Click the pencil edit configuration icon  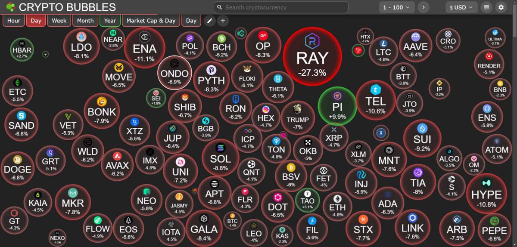[209, 21]
